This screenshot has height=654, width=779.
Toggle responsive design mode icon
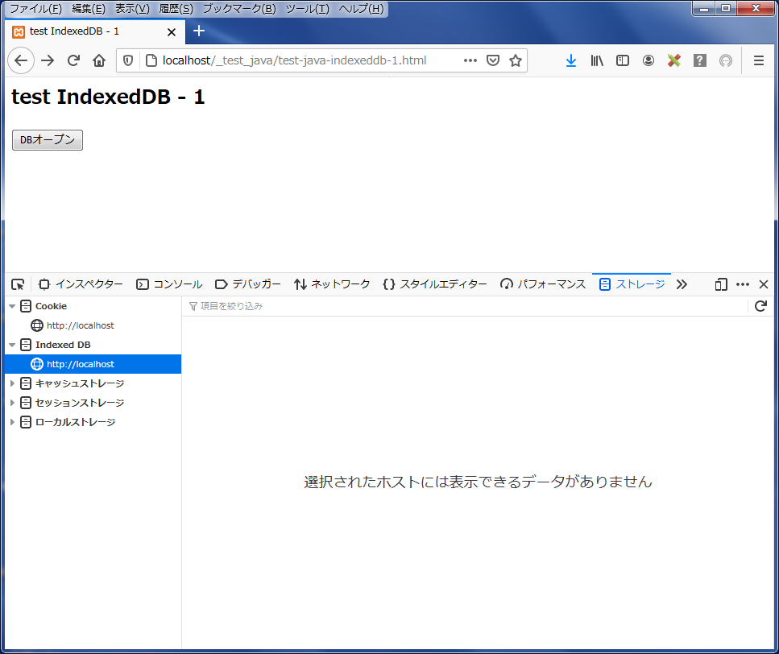point(721,284)
